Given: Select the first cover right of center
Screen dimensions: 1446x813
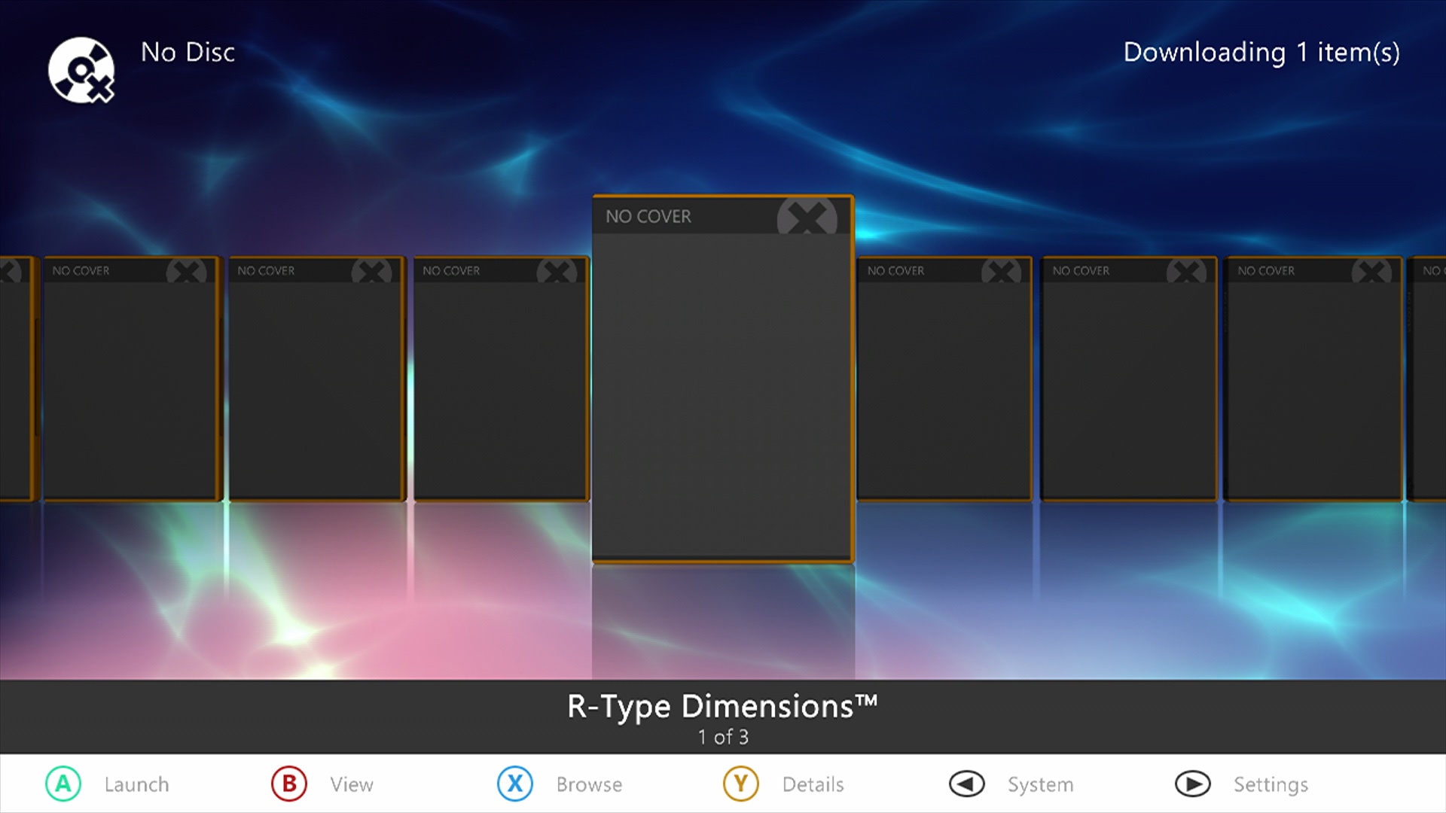Looking at the screenshot, I should (944, 379).
